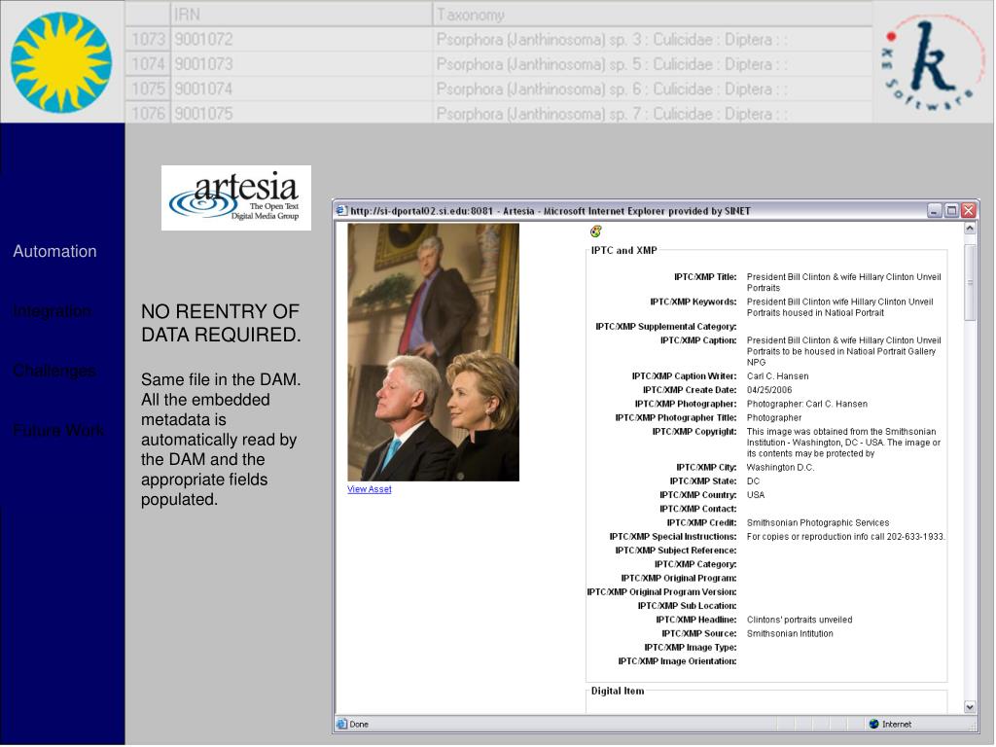Click row number 1075
The height and width of the screenshot is (747, 996).
pos(148,89)
